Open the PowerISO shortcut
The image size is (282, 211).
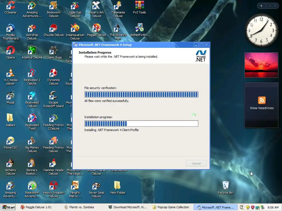[10, 141]
